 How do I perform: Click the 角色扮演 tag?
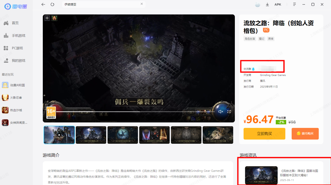pos(250,39)
